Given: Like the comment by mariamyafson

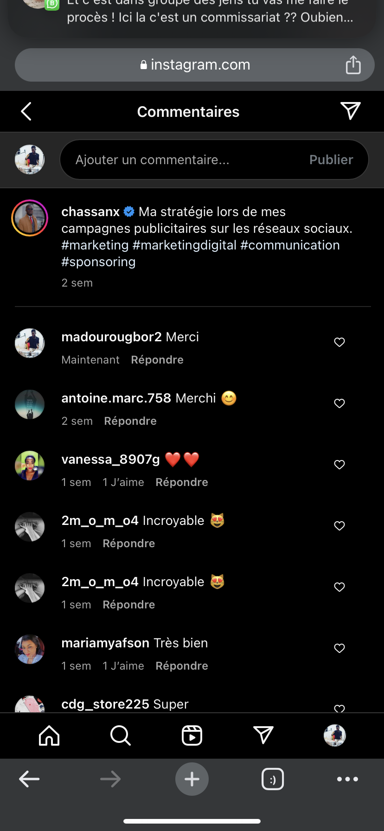Looking at the screenshot, I should click(339, 648).
